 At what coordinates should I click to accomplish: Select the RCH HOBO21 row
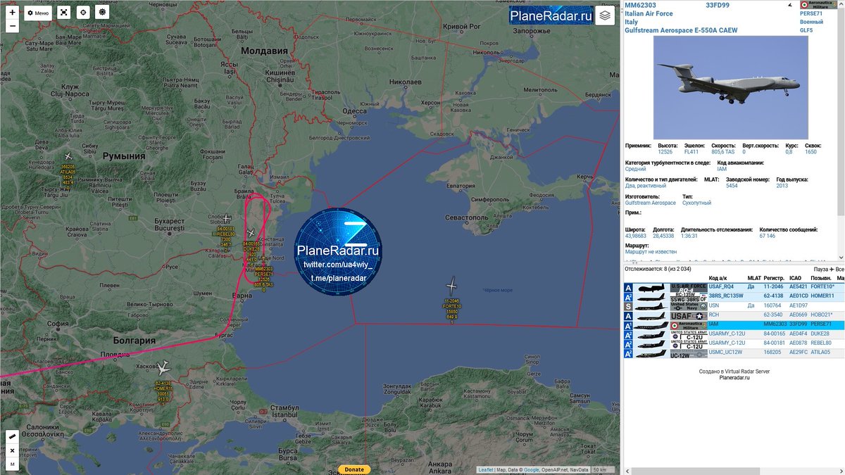734,315
